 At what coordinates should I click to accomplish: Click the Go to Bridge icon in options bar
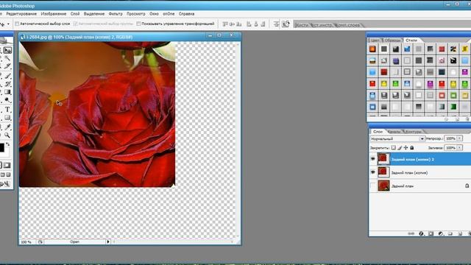[x=286, y=24]
